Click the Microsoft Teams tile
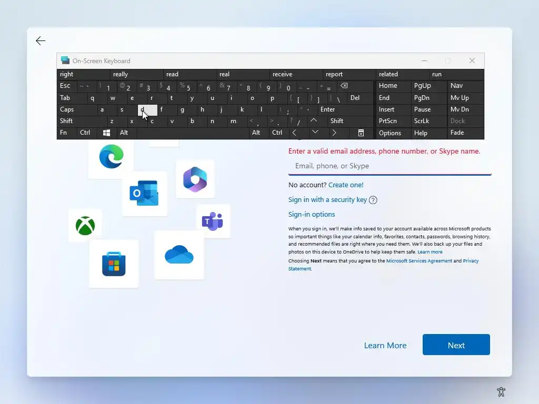Viewport: 539px width, 404px height. (213, 221)
